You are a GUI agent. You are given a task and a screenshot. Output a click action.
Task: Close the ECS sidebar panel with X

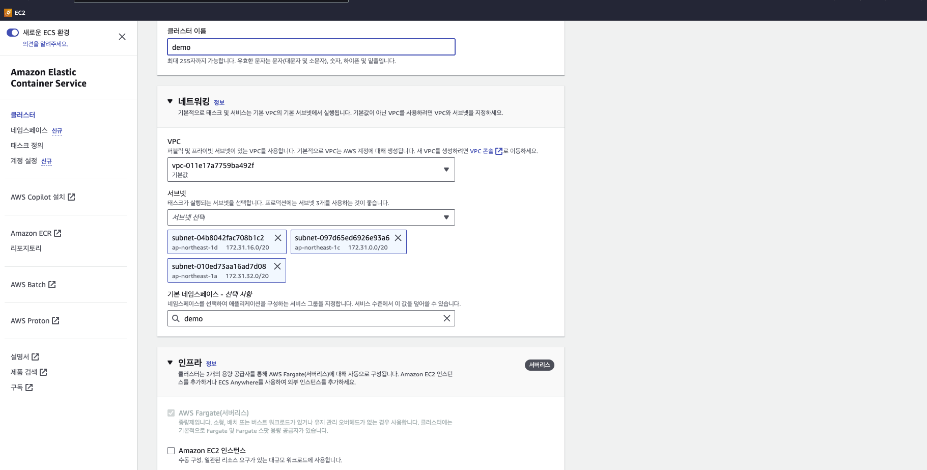(x=122, y=37)
